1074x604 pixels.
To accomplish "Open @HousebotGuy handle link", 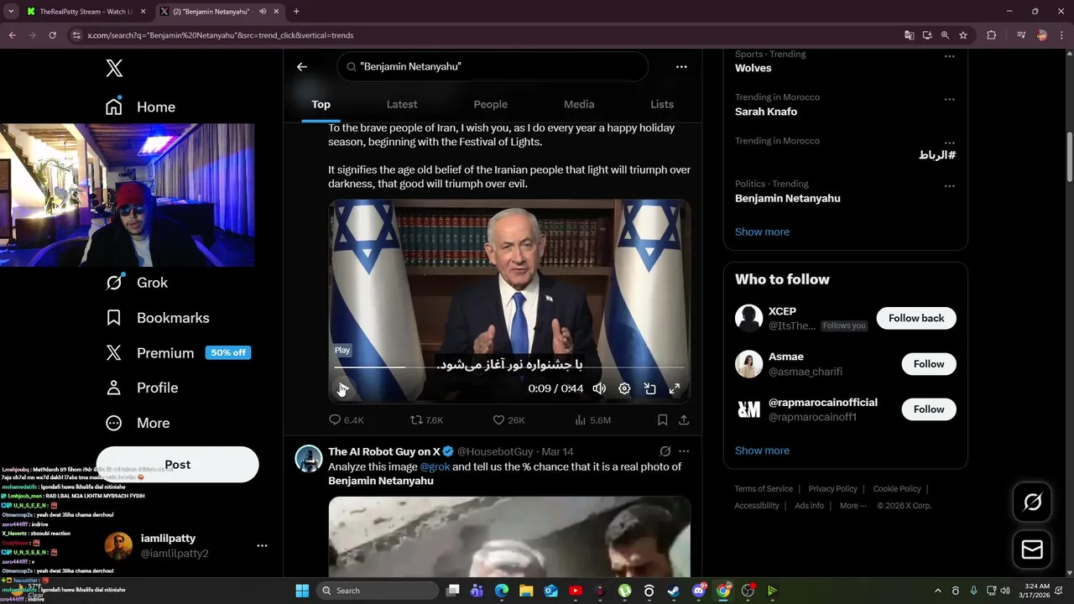I will pyautogui.click(x=495, y=451).
